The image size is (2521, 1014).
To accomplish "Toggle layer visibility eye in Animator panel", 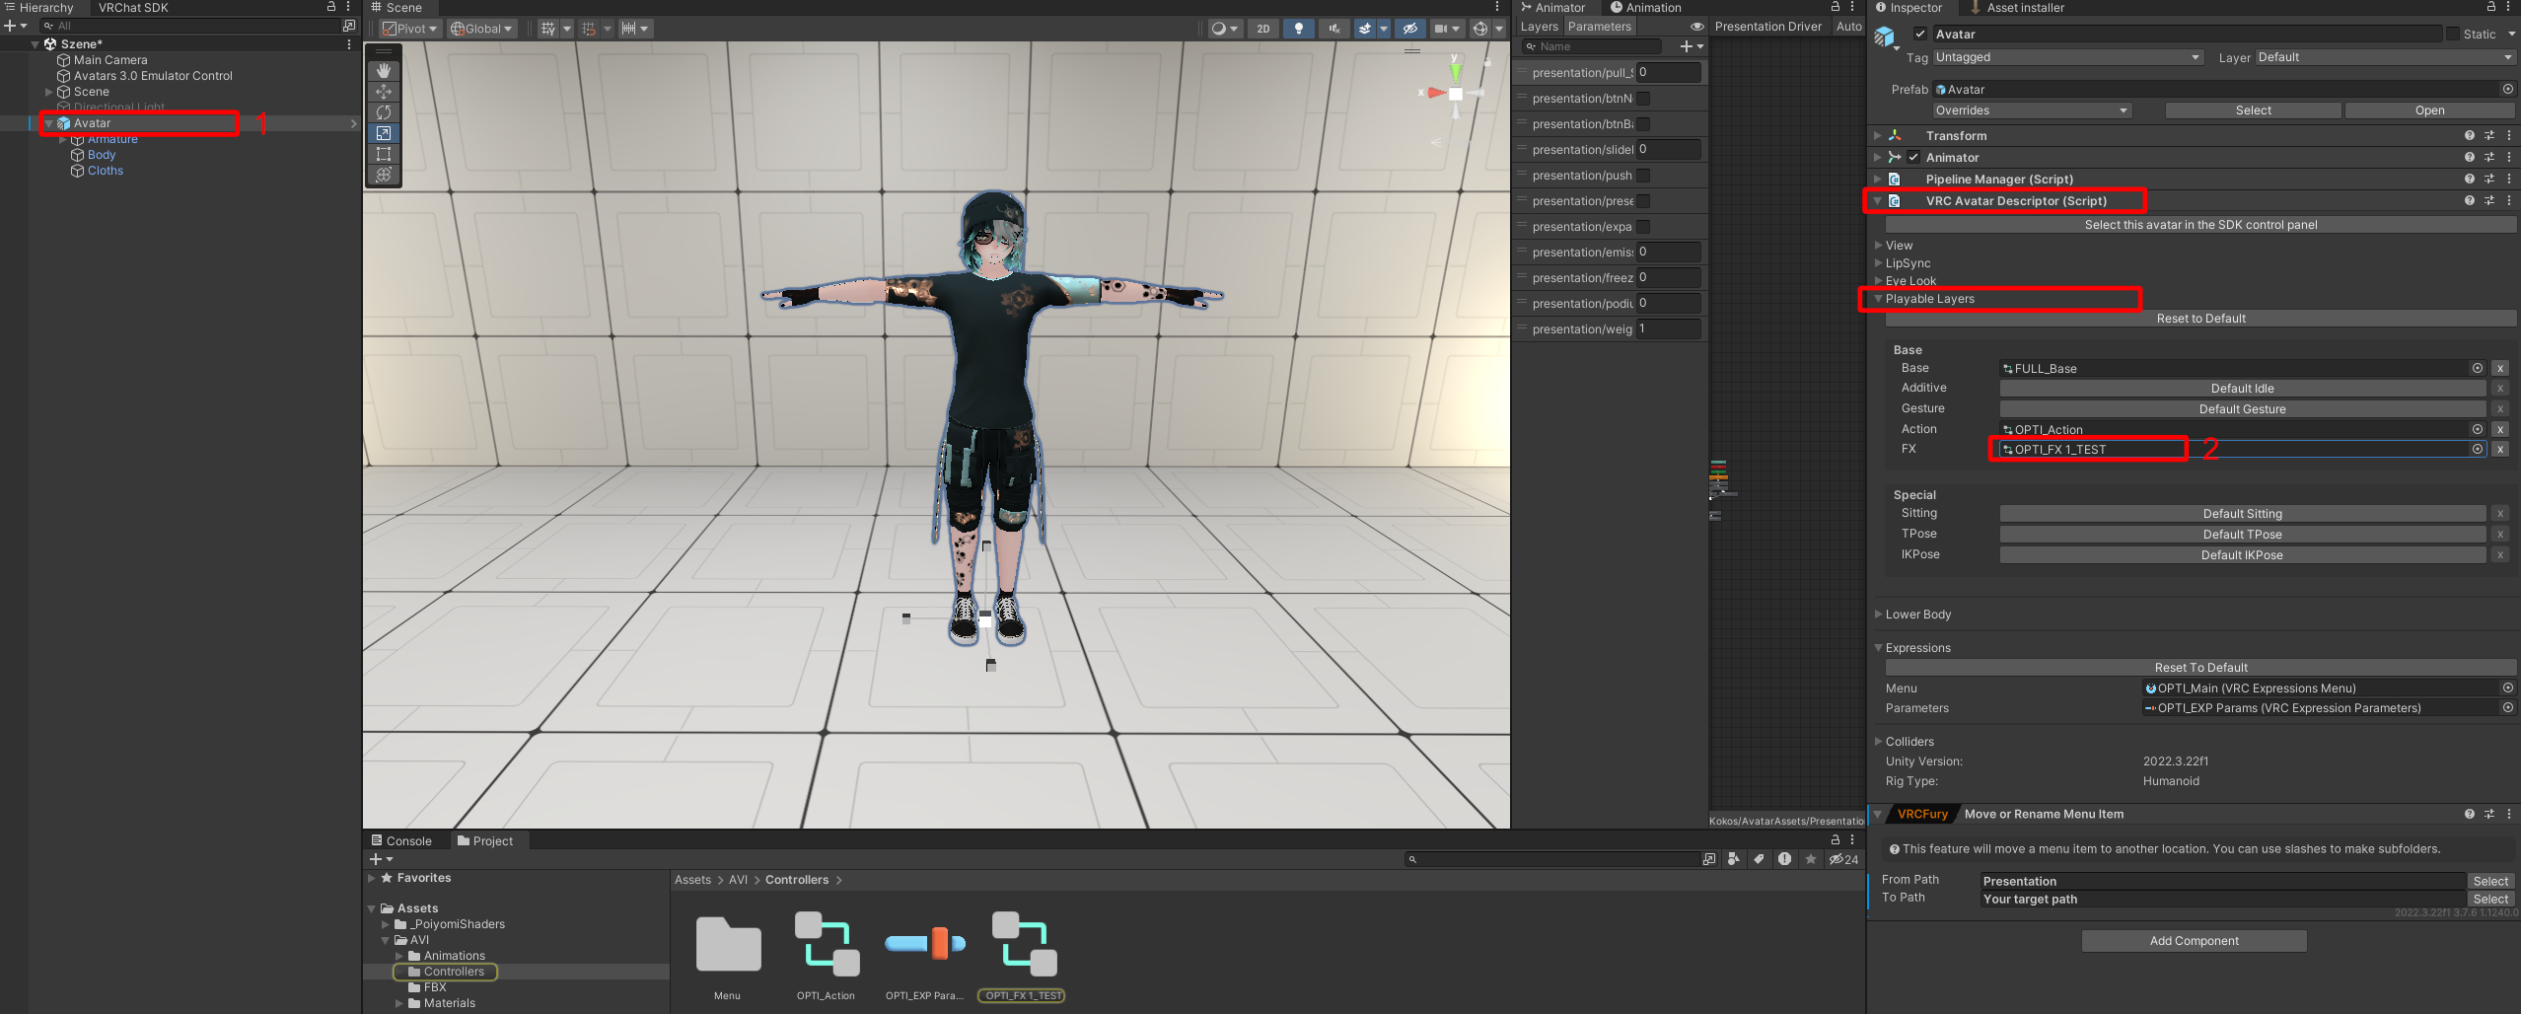I will (1697, 27).
